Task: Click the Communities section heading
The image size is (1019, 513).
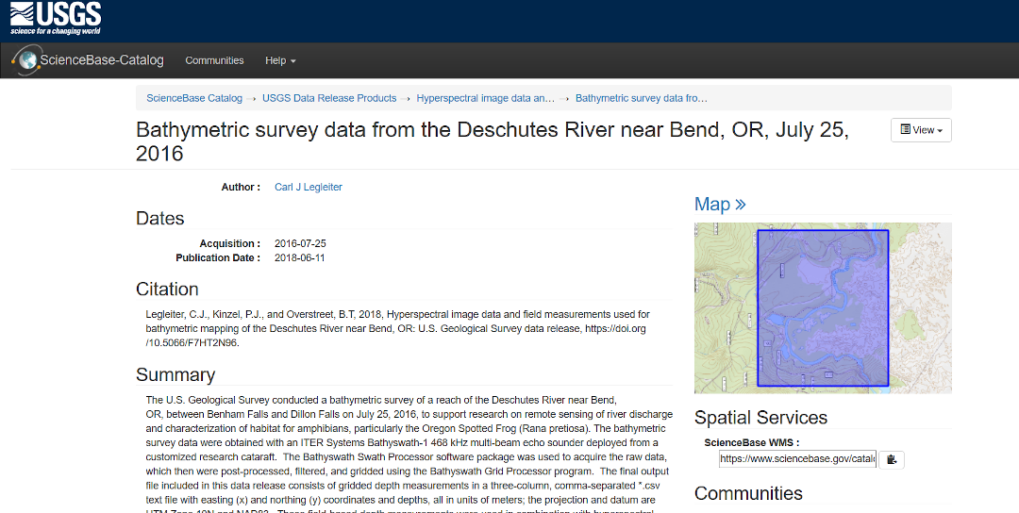Action: pyautogui.click(x=748, y=493)
